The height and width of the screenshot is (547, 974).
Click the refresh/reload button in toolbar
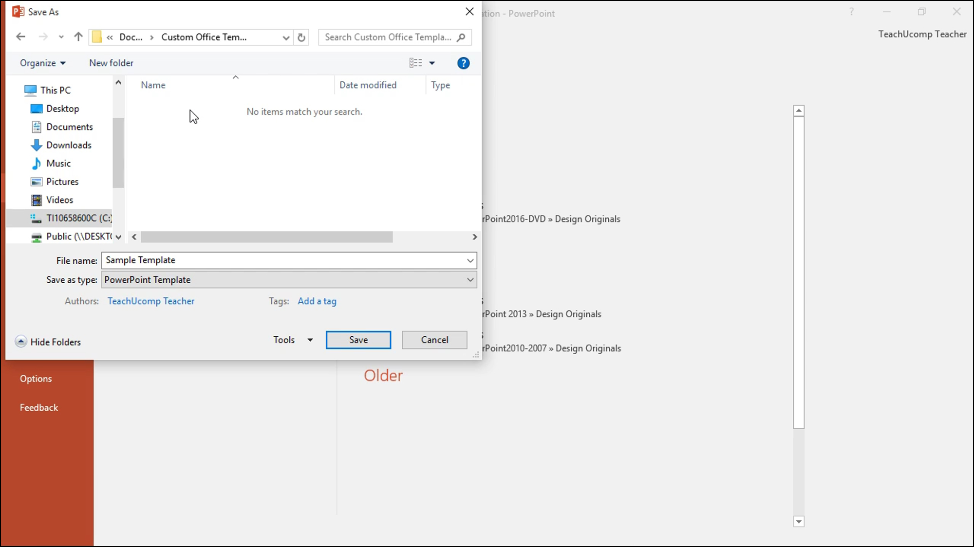tap(301, 37)
